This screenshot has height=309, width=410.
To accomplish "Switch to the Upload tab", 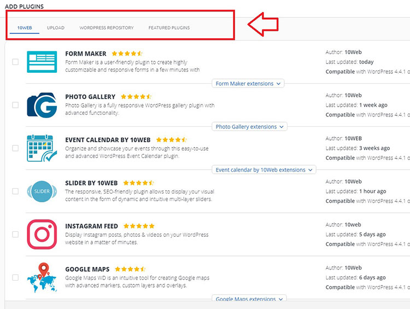I will [56, 28].
